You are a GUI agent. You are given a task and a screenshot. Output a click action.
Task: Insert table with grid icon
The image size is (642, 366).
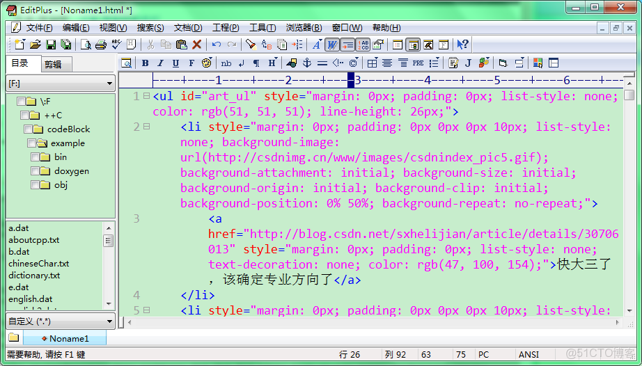pyautogui.click(x=373, y=63)
